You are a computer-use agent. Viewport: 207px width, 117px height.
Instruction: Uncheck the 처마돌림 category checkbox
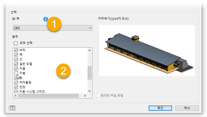pyautogui.click(x=16, y=82)
